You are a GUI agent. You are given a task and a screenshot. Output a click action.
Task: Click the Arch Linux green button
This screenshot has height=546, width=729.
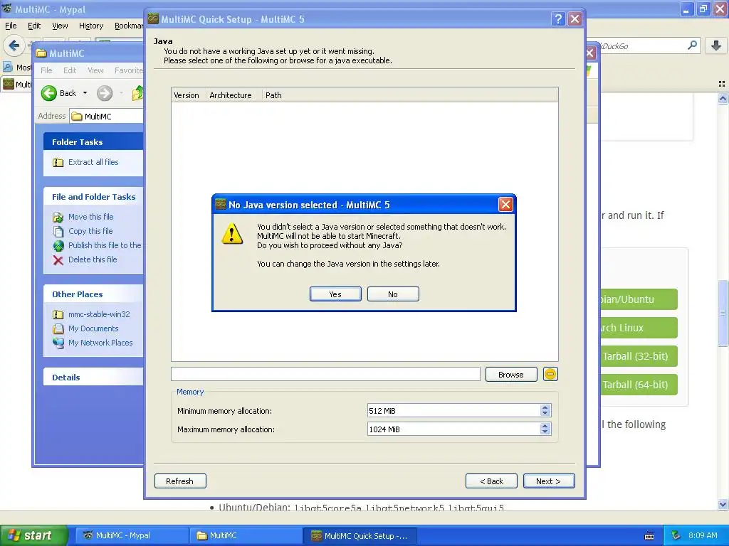coord(639,328)
